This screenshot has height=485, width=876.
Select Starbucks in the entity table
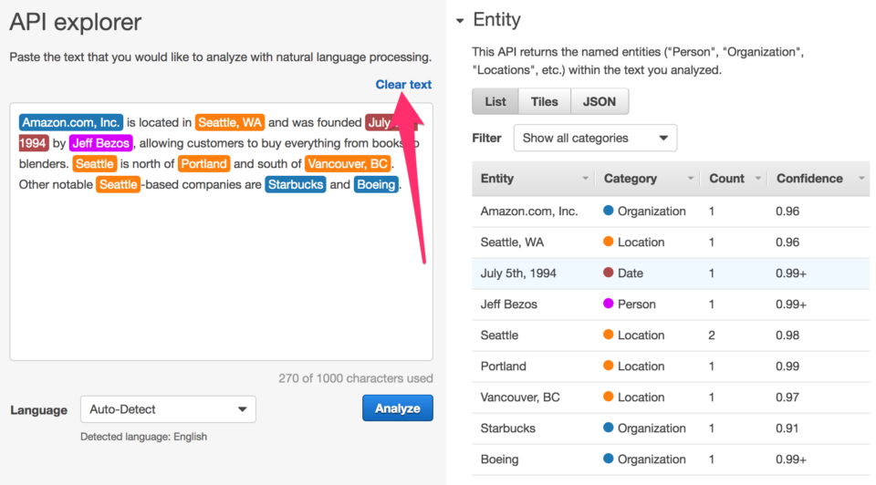tap(508, 428)
